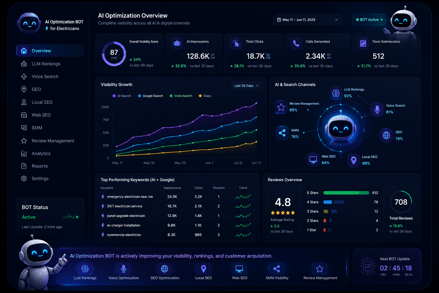This screenshot has height=293, width=439.
Task: Click the Analytics chart icon in sidebar
Action: click(24, 154)
